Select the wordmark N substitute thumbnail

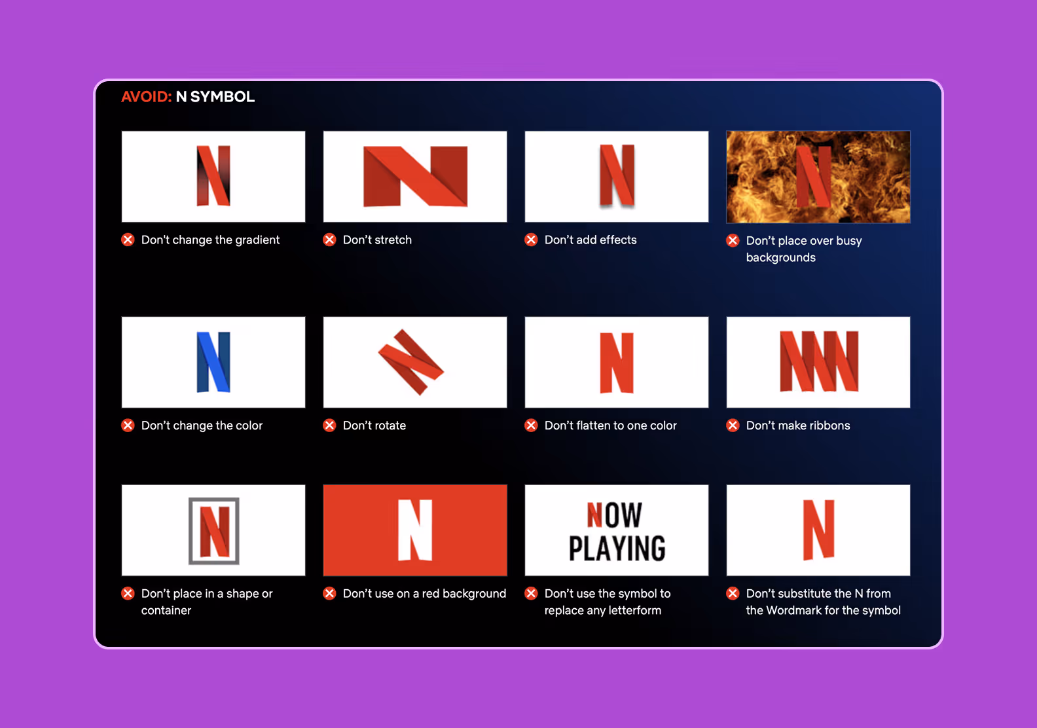coord(818,530)
